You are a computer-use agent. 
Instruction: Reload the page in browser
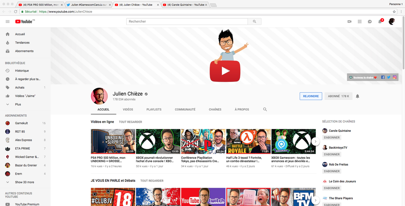[x=16, y=11]
